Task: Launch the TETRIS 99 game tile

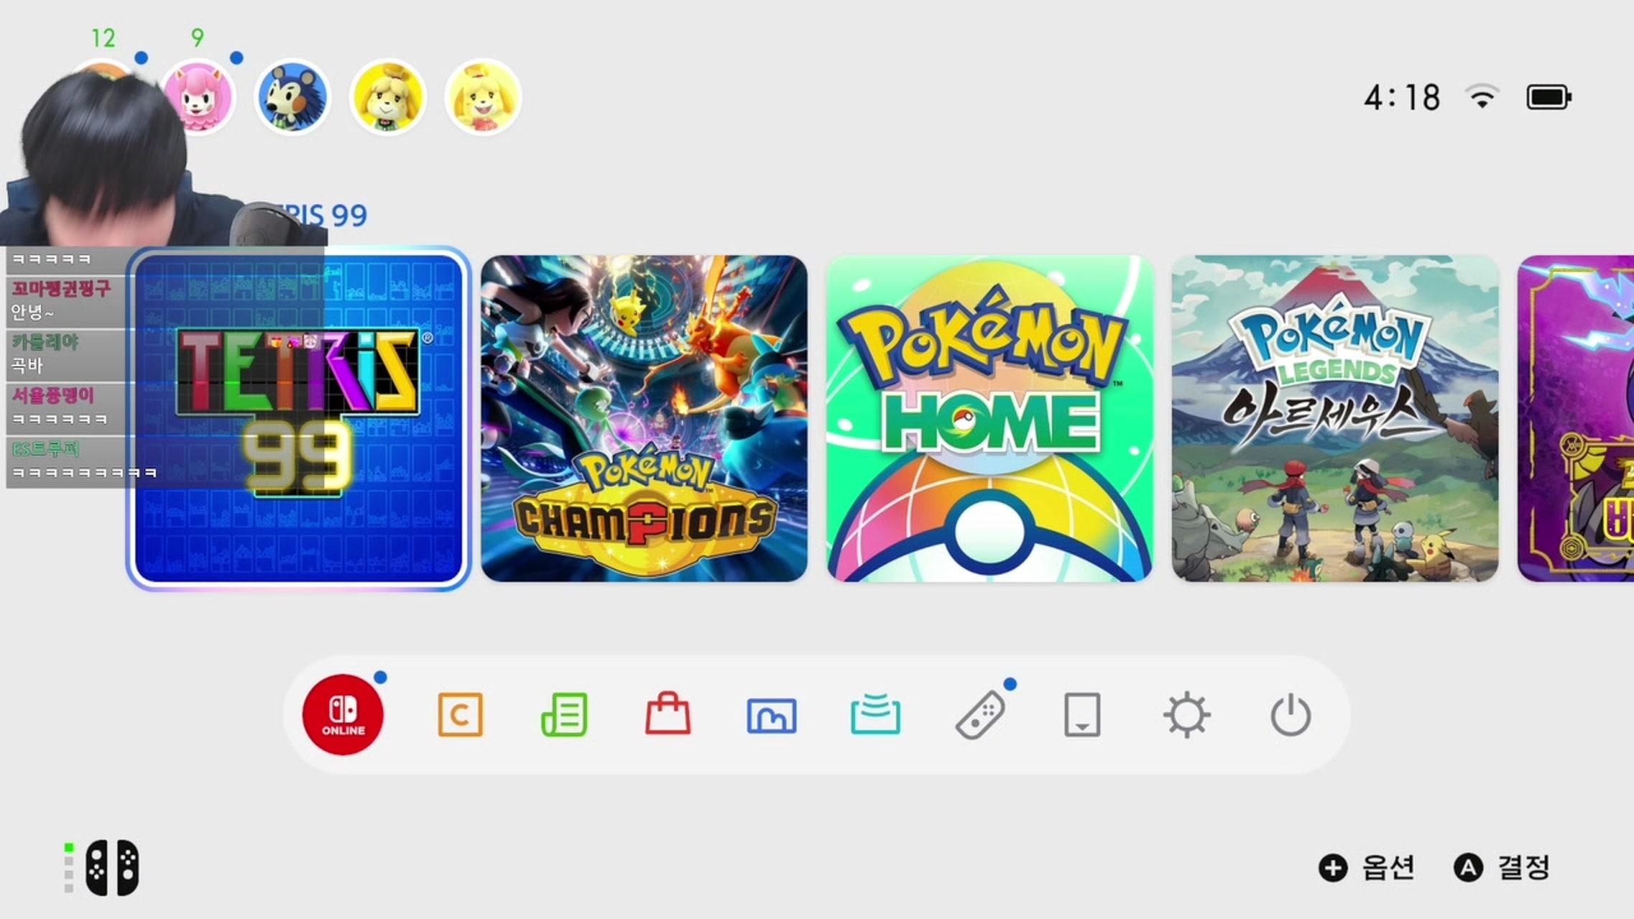Action: pos(299,419)
